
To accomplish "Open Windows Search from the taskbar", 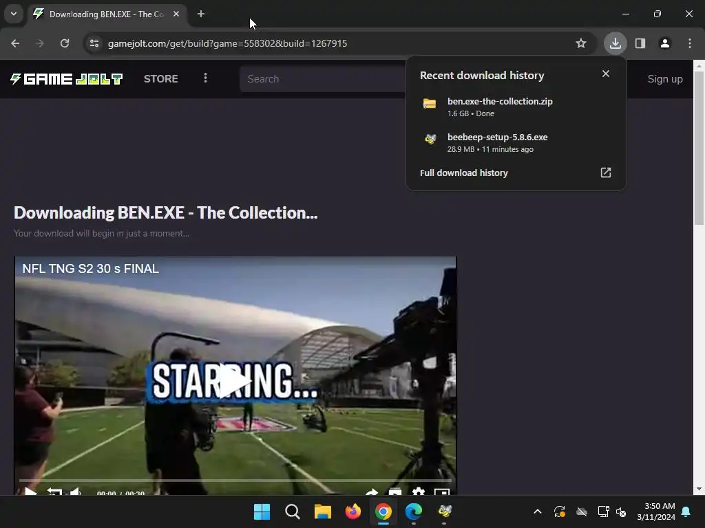I will click(x=292, y=511).
